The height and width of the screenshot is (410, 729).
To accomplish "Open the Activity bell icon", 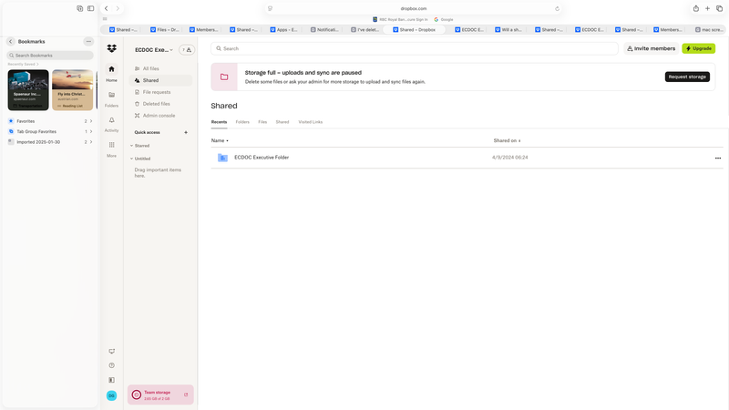I will [111, 120].
